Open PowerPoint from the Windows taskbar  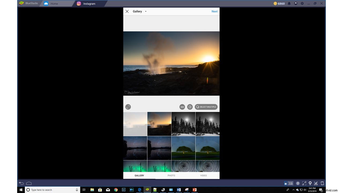[x=194, y=190]
